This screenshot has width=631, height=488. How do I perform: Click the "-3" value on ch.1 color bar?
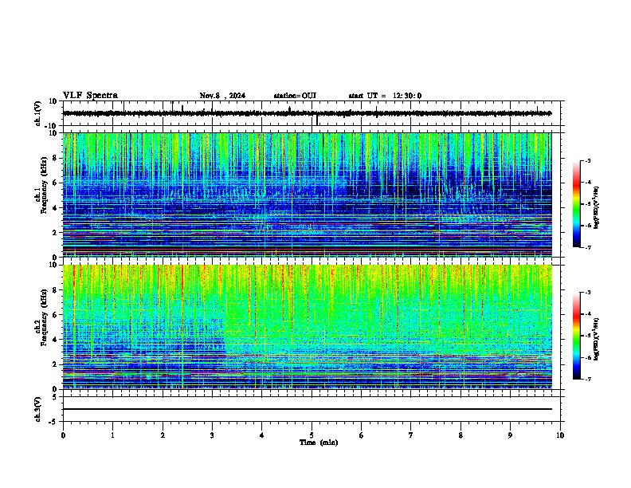(x=587, y=160)
